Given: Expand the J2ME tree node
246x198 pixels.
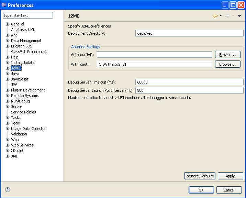Looking at the screenshot, I should [7, 68].
